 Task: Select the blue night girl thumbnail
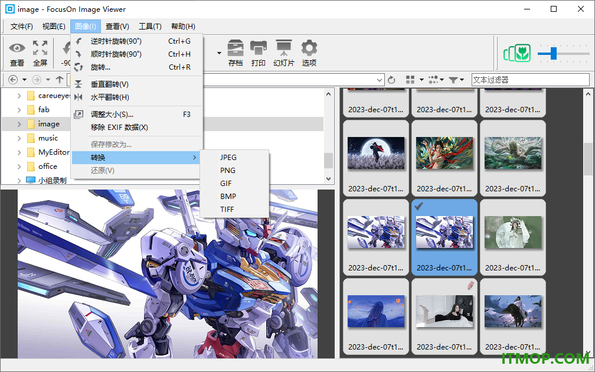375,311
